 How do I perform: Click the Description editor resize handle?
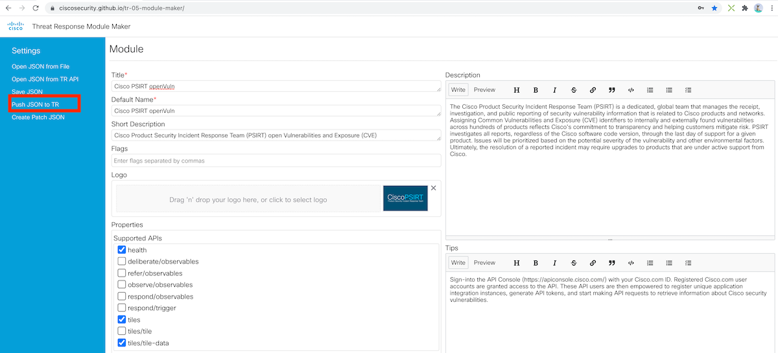610,239
